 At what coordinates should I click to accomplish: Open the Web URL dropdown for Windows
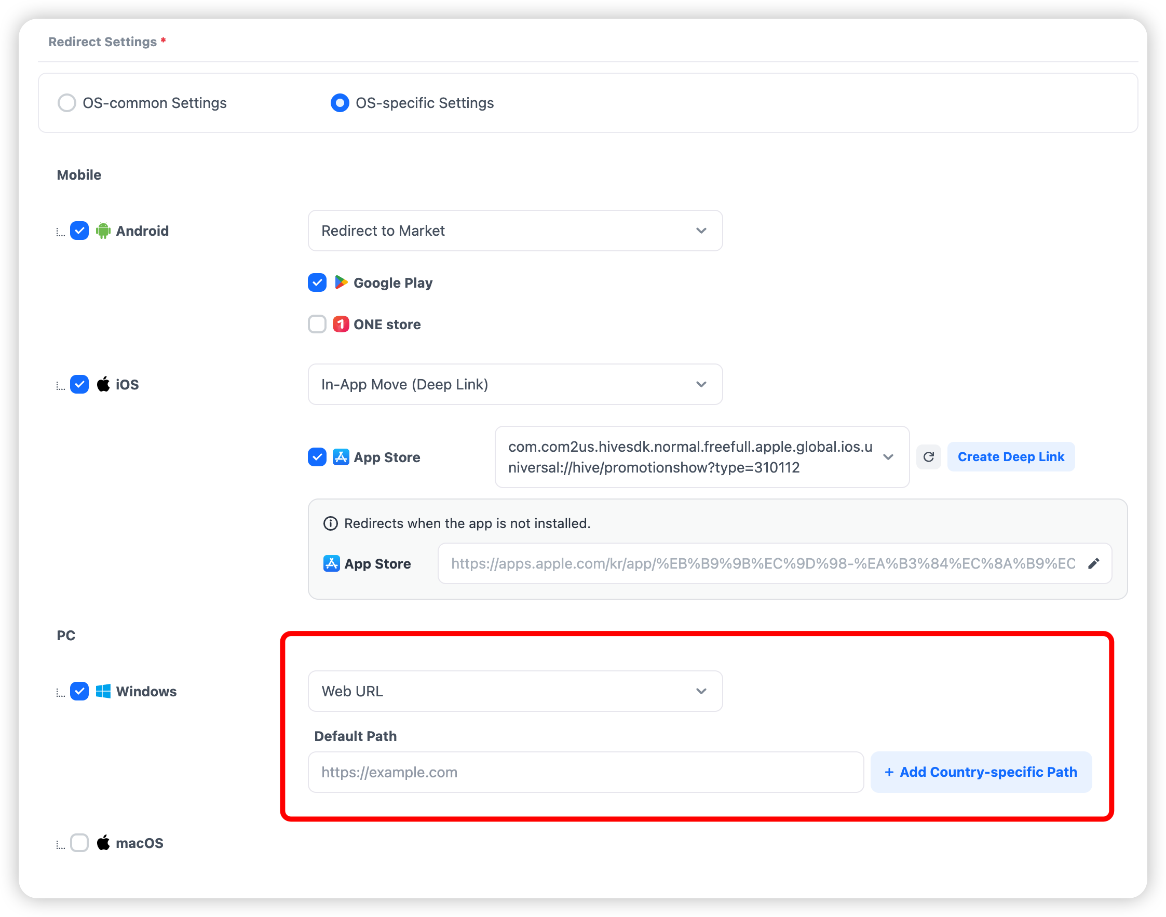coord(515,691)
